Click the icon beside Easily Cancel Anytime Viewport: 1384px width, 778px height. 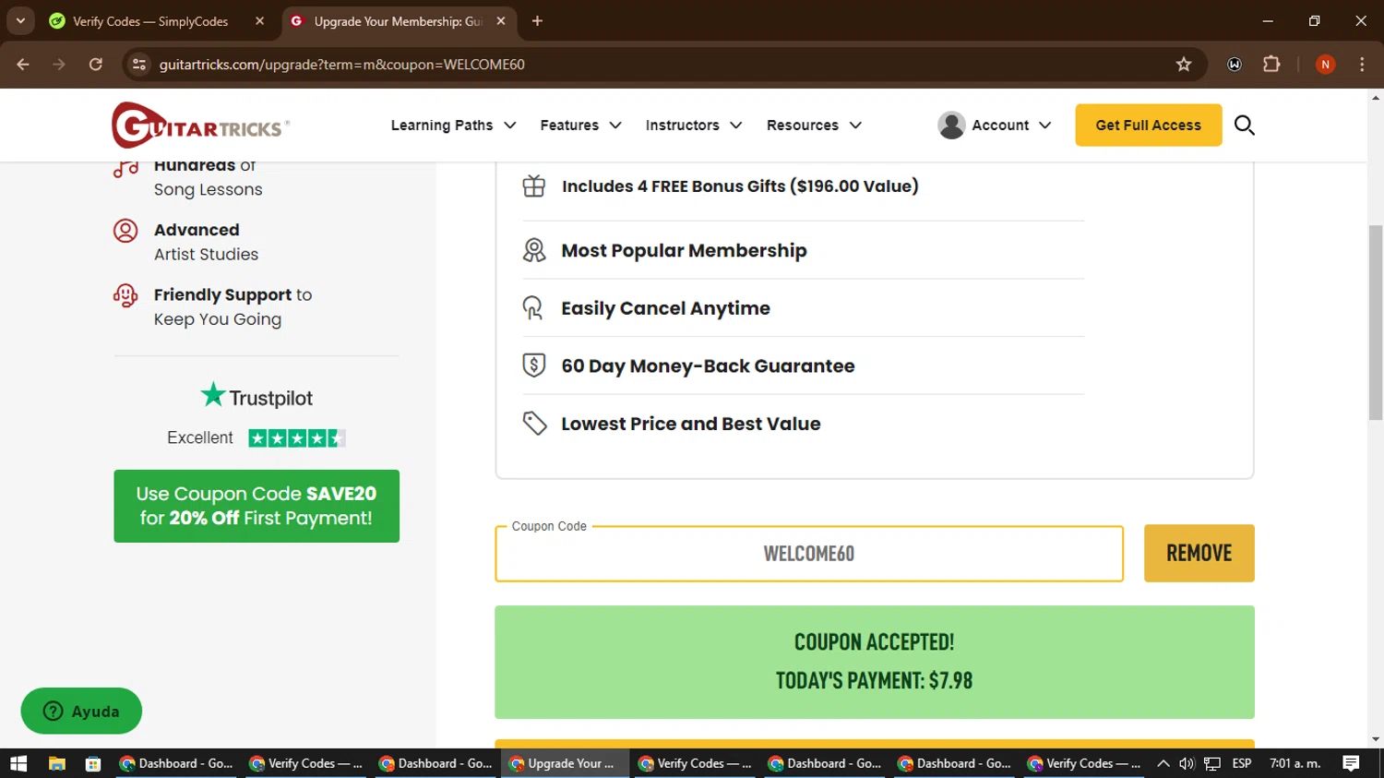tap(533, 308)
